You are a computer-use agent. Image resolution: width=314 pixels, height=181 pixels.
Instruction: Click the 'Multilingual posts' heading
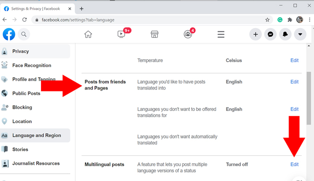point(104,164)
